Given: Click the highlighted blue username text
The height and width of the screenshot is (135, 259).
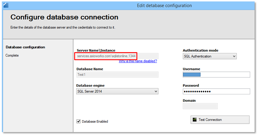Looking at the screenshot, I should tap(192, 75).
